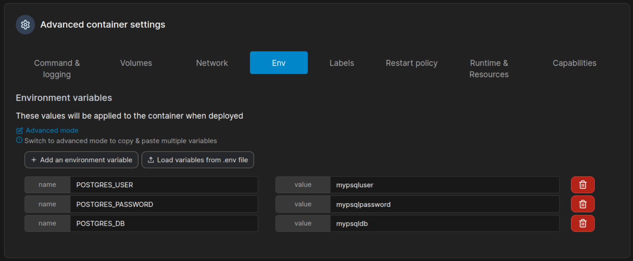
Task: Show the Capabilities tab
Action: pos(574,63)
